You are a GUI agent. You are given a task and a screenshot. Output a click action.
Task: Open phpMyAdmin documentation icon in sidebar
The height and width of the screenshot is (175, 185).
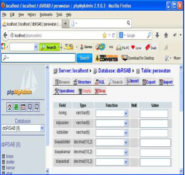click(x=30, y=107)
